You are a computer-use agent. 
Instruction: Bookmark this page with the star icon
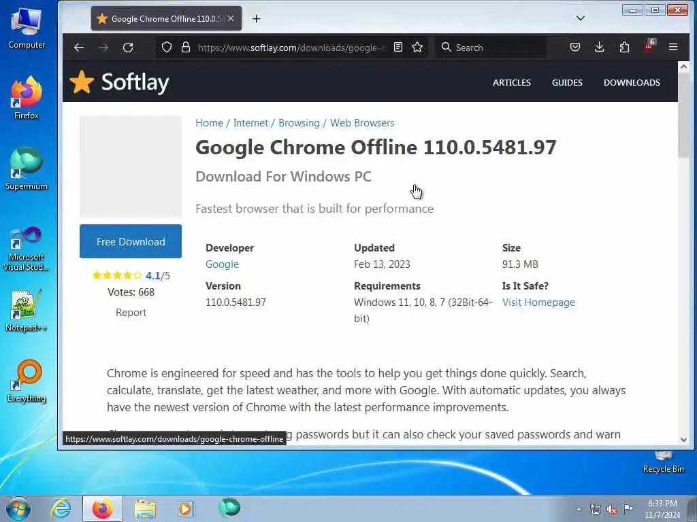(x=417, y=47)
